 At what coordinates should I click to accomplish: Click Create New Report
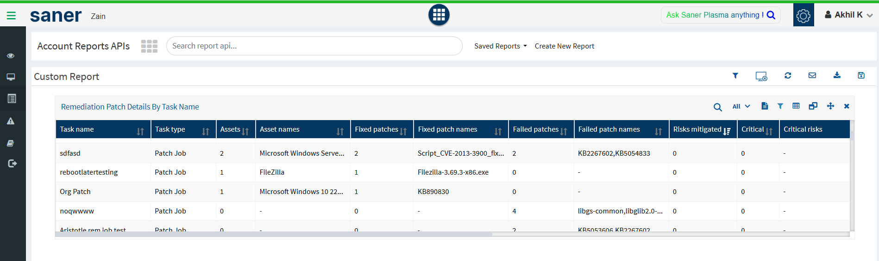pos(564,46)
